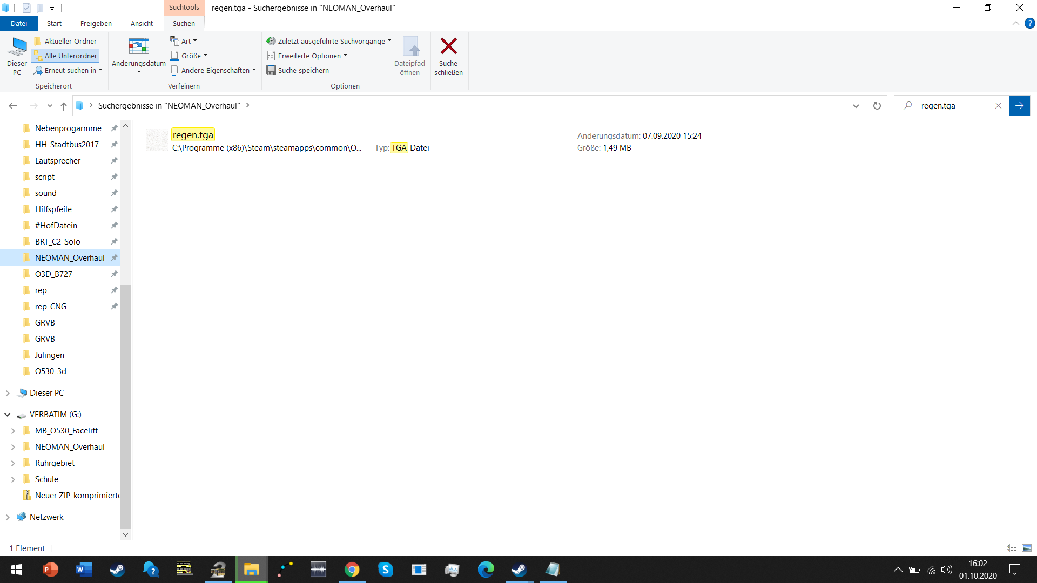Click the red Suche schließen X

[448, 46]
